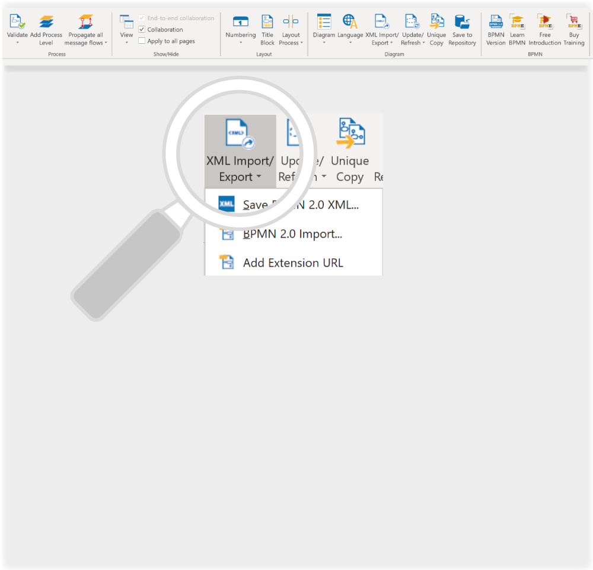The height and width of the screenshot is (570, 593).
Task: Uncheck the Collaboration checkbox
Action: (142, 30)
